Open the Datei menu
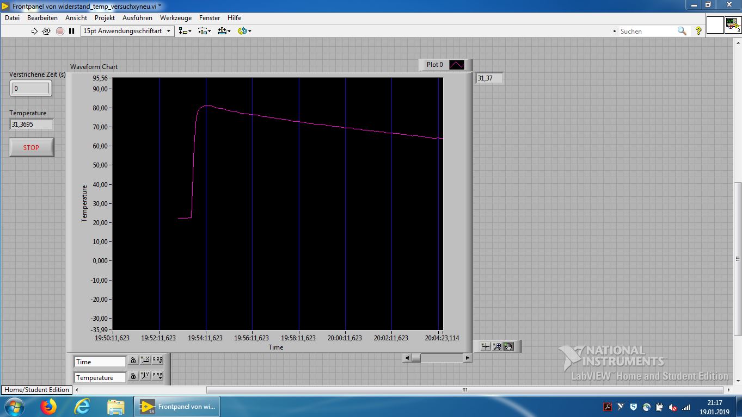This screenshot has height=417, width=742. coord(12,18)
